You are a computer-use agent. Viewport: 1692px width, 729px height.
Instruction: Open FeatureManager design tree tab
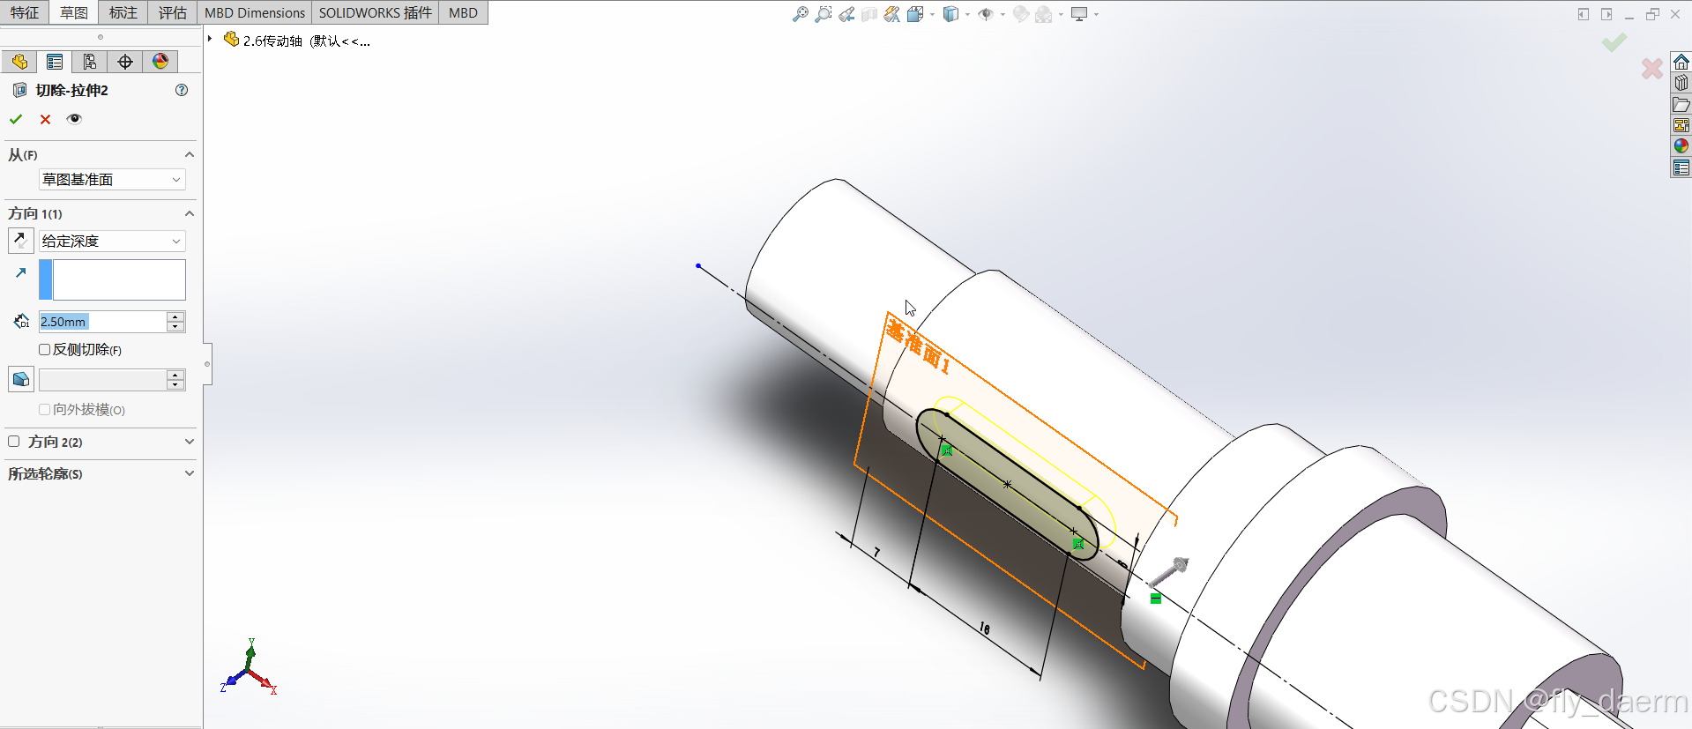[x=19, y=62]
